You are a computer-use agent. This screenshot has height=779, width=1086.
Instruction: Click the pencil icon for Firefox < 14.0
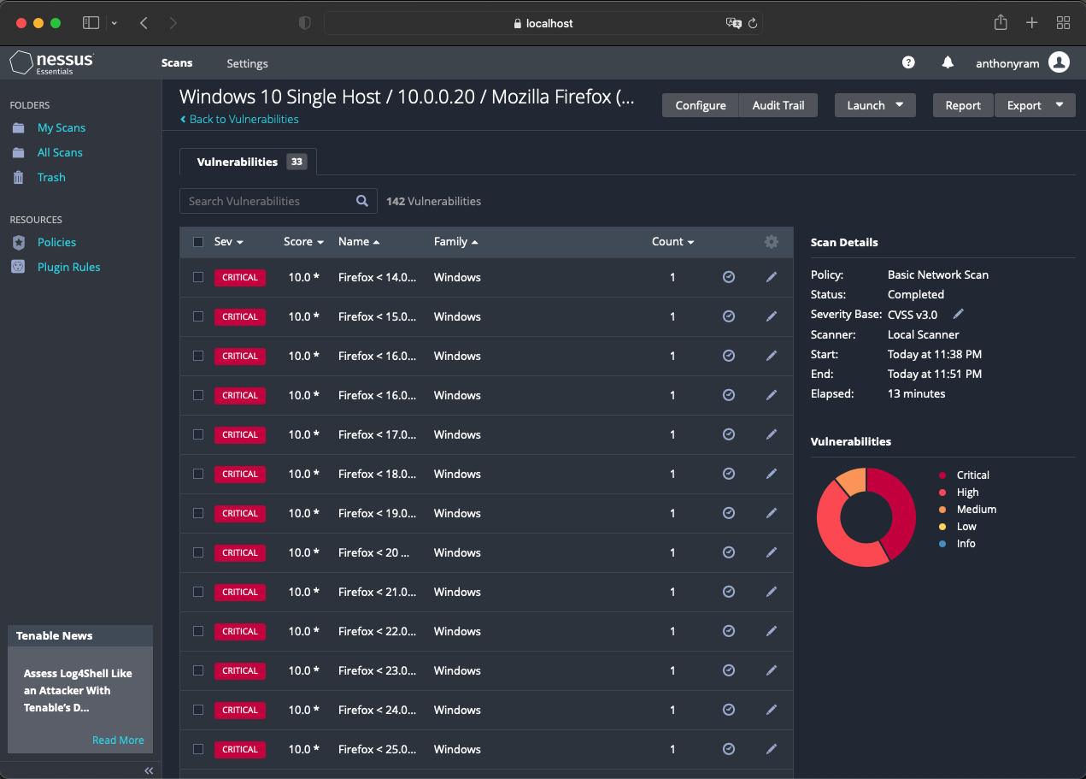pos(772,277)
